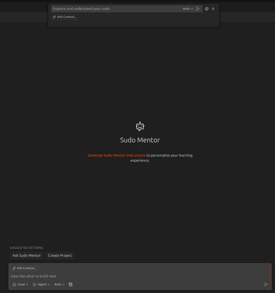
Task: Click the paperclip icon in bottom Add Context
Action: point(14,268)
